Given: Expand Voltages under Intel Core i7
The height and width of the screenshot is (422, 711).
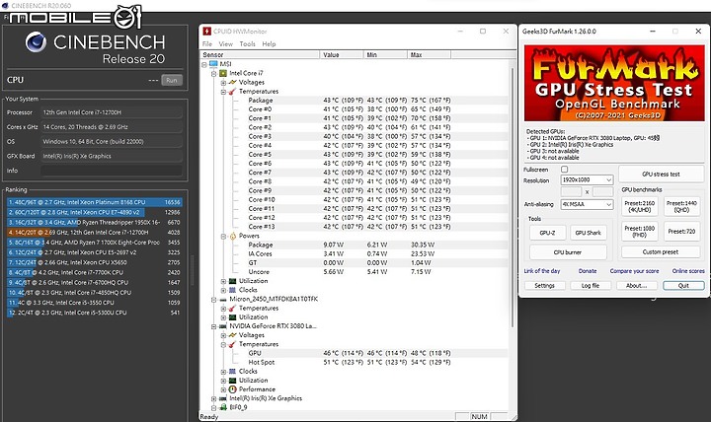Looking at the screenshot, I should (x=223, y=83).
